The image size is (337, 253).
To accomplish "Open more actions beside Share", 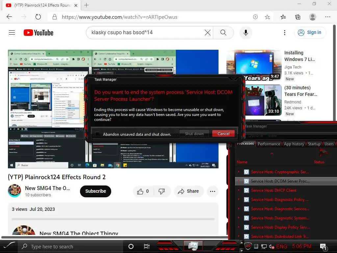I will [213, 191].
